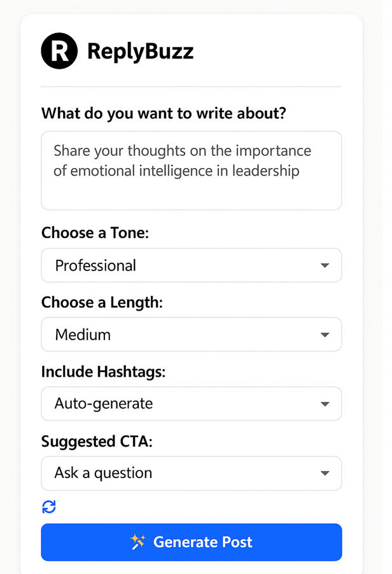Screen dimensions: 392x574
Task: Click the Length field's caret arrow
Action: point(325,335)
